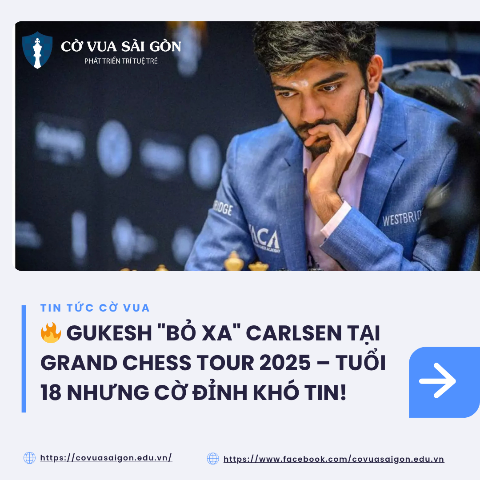Click the WESTBRIDGE sponsor text on jacket sleeve
The image size is (480, 480).
[x=402, y=217]
